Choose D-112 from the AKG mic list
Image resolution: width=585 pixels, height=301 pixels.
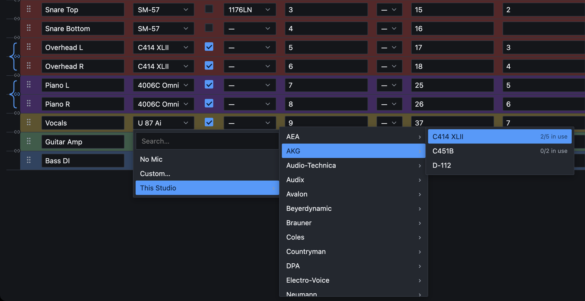click(x=500, y=165)
